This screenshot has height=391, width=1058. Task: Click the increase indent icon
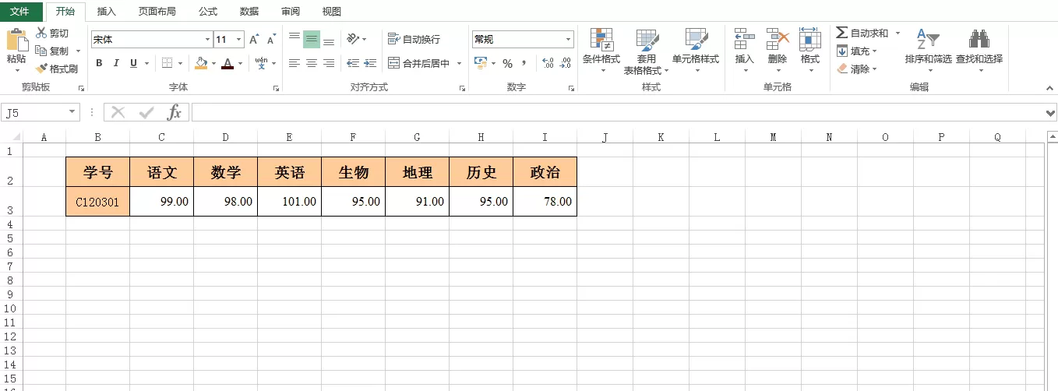tap(370, 63)
